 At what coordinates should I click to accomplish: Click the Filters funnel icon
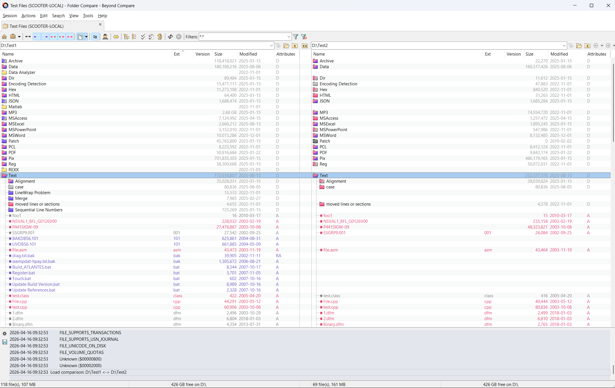pos(296,37)
